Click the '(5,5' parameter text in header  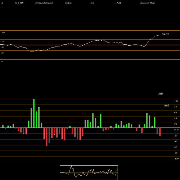tap(93, 3)
